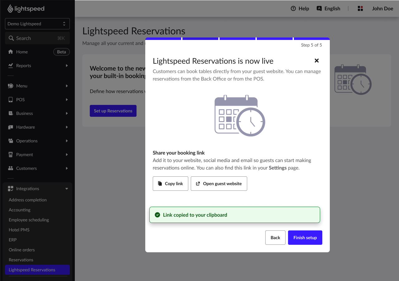Click Copy link button
The image size is (399, 281).
pyautogui.click(x=171, y=184)
